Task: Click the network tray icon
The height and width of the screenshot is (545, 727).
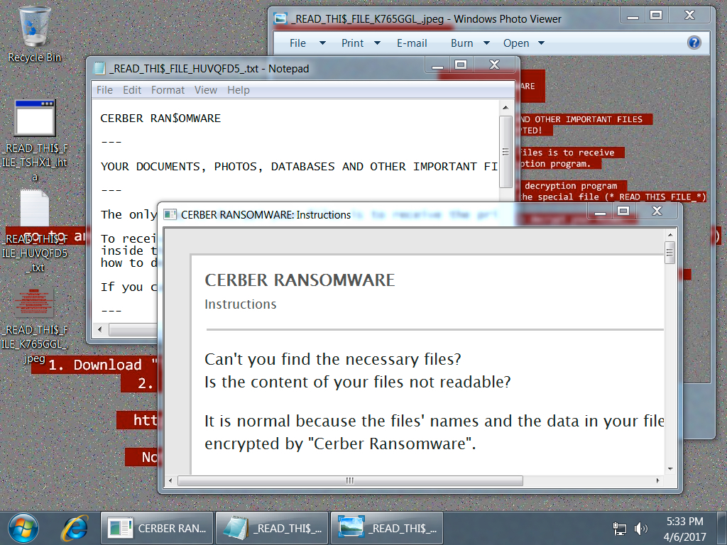Action: coord(619,529)
